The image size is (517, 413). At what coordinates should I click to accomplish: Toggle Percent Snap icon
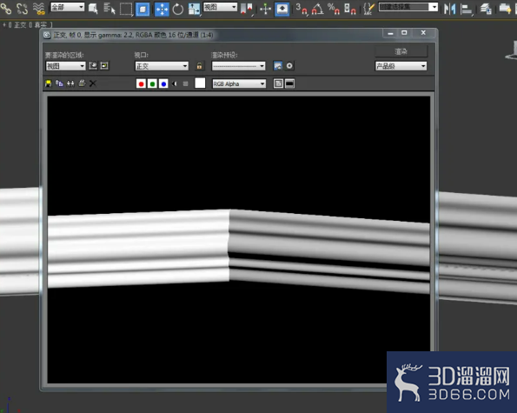point(334,9)
